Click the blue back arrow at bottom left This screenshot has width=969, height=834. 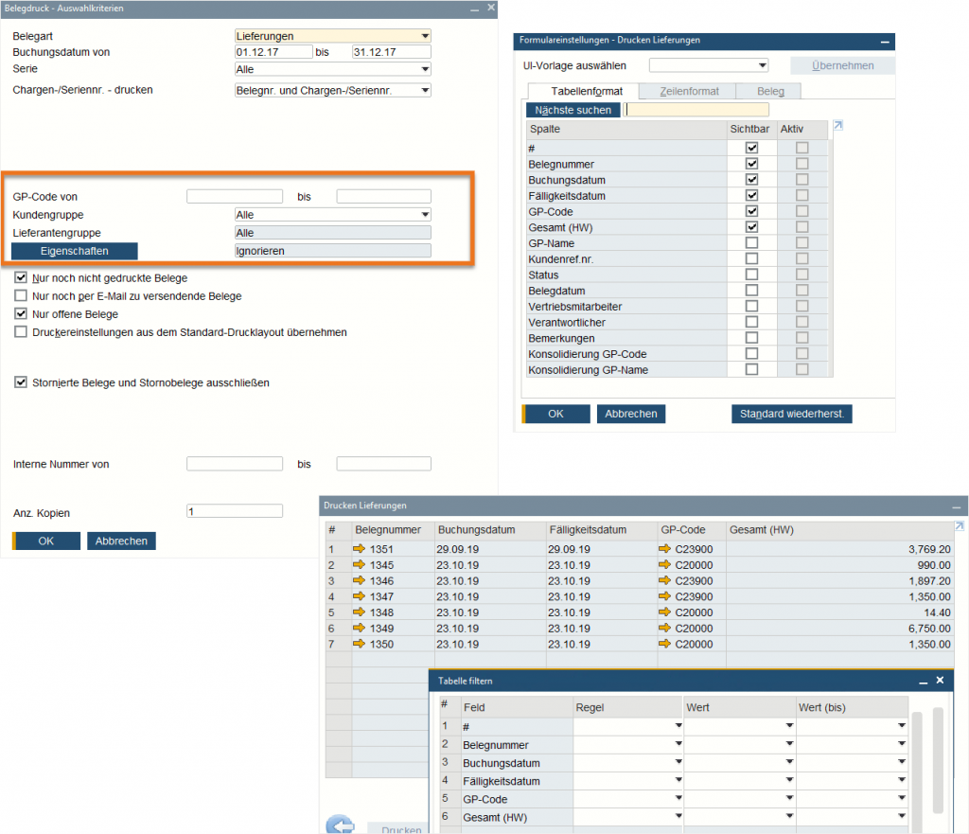pos(340,825)
